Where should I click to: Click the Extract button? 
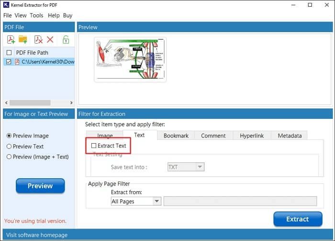[x=298, y=219]
